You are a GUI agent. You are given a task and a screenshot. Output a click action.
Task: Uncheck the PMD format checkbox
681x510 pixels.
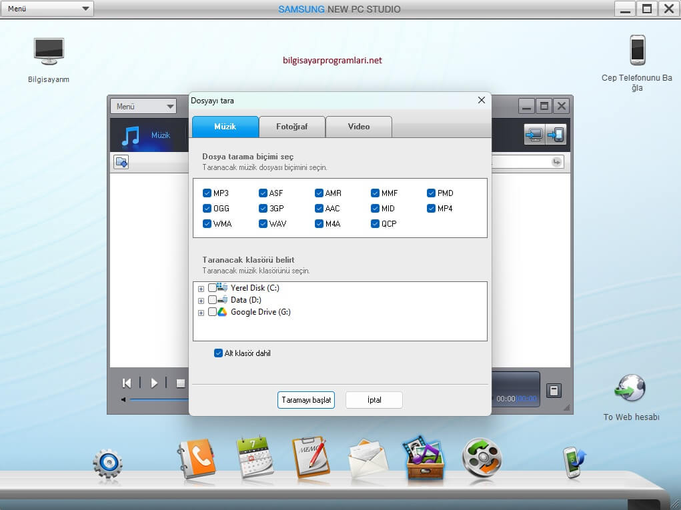(x=432, y=193)
